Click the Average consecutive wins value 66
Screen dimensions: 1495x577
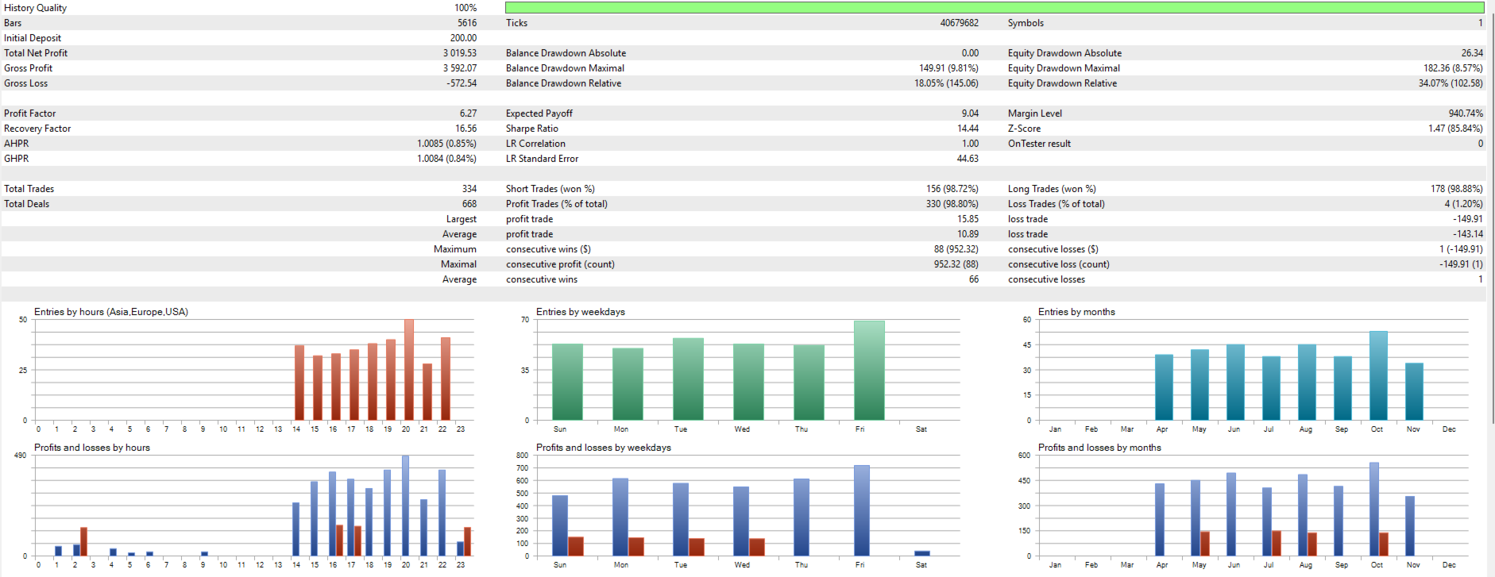click(x=973, y=279)
